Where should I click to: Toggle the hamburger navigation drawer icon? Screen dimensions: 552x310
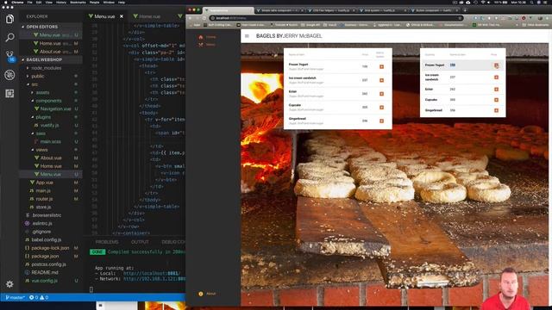(x=247, y=36)
